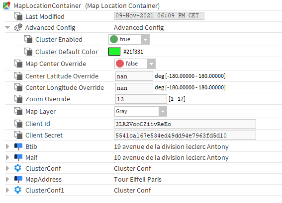282x203 pixels.
Task: Click the MapAddress mailbox icon
Action: click(x=18, y=179)
